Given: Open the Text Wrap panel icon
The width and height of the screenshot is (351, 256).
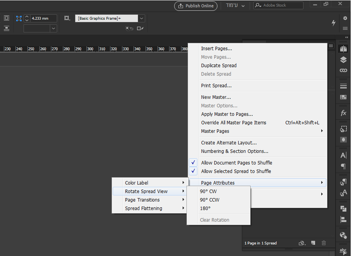Looking at the screenshot, I should [343, 140].
